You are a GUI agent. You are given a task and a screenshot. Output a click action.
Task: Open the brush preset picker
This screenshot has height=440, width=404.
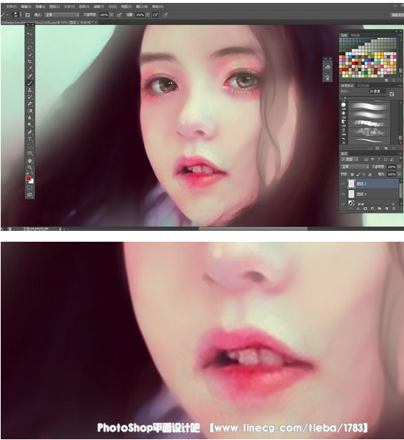[x=17, y=14]
